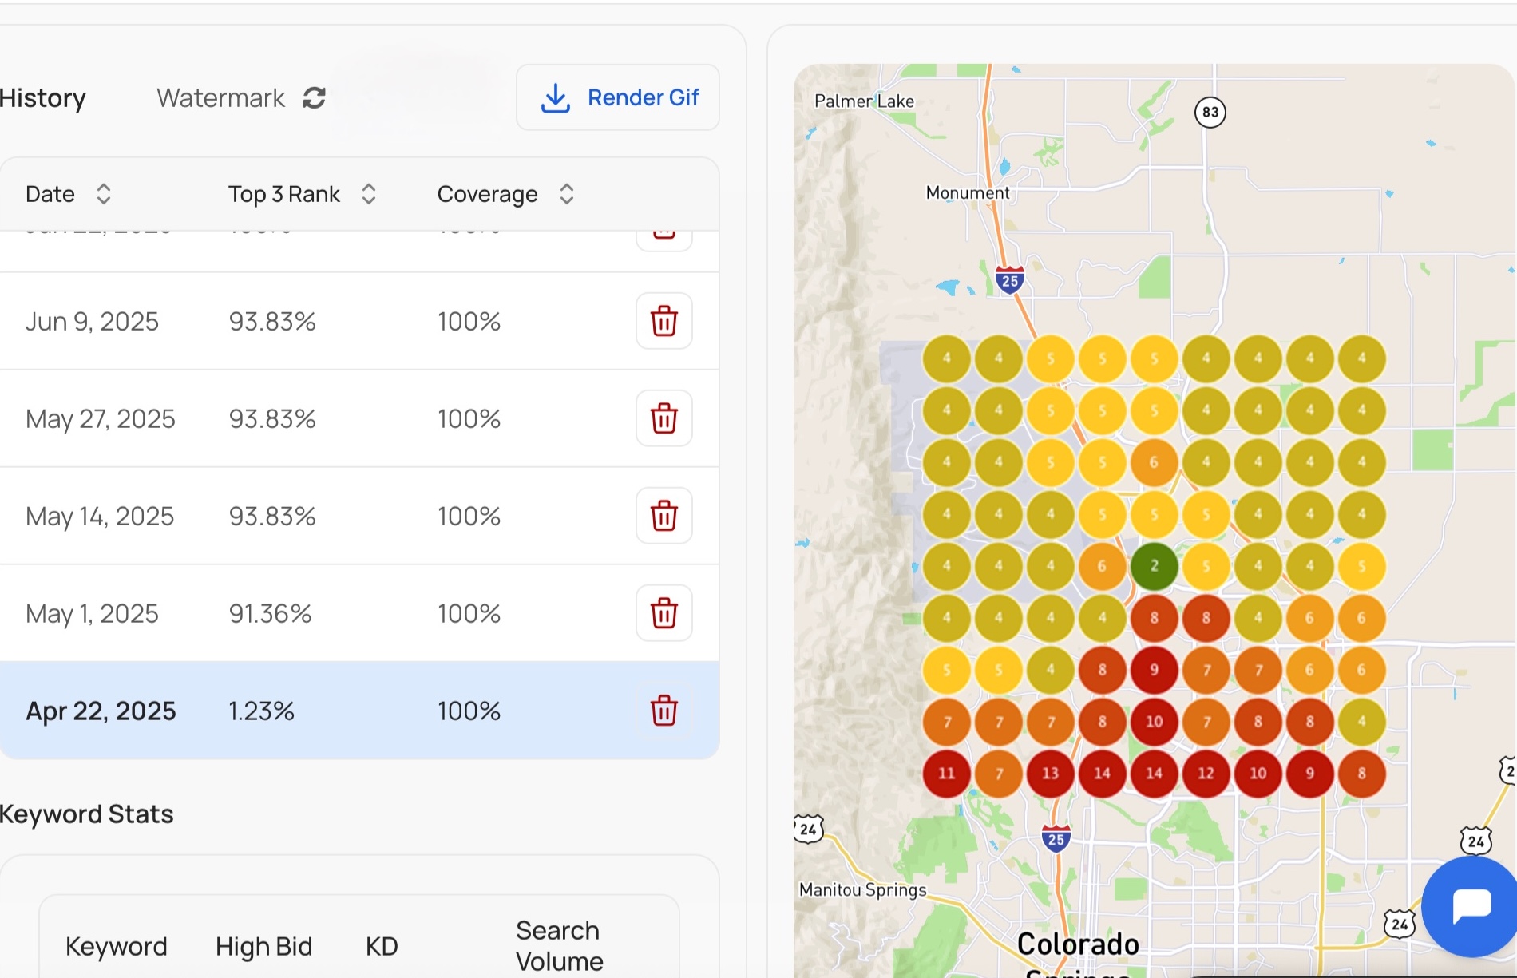
Task: Delete the Jun 9, 2025 history entry
Action: 663,321
